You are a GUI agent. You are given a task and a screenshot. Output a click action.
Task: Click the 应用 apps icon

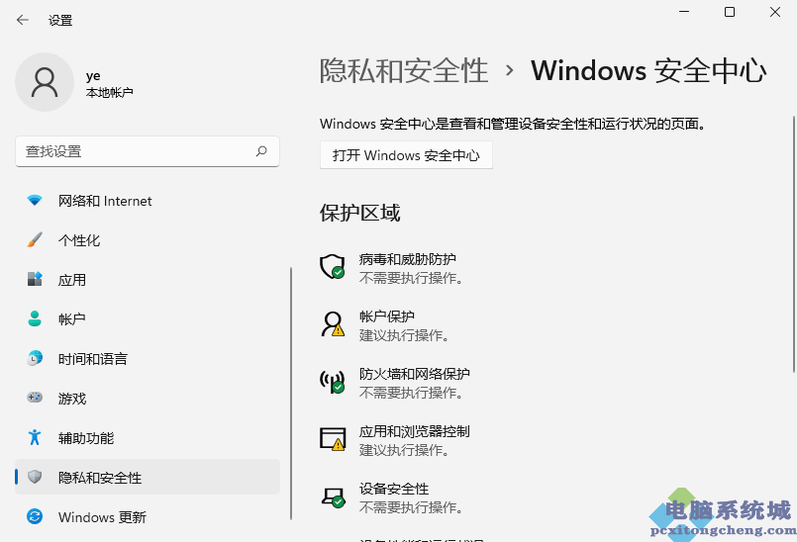point(35,279)
